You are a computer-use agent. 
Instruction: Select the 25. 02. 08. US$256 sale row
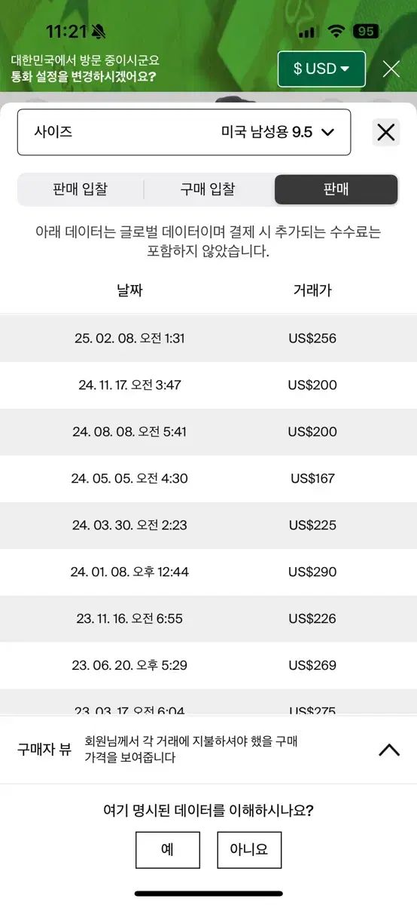point(208,339)
